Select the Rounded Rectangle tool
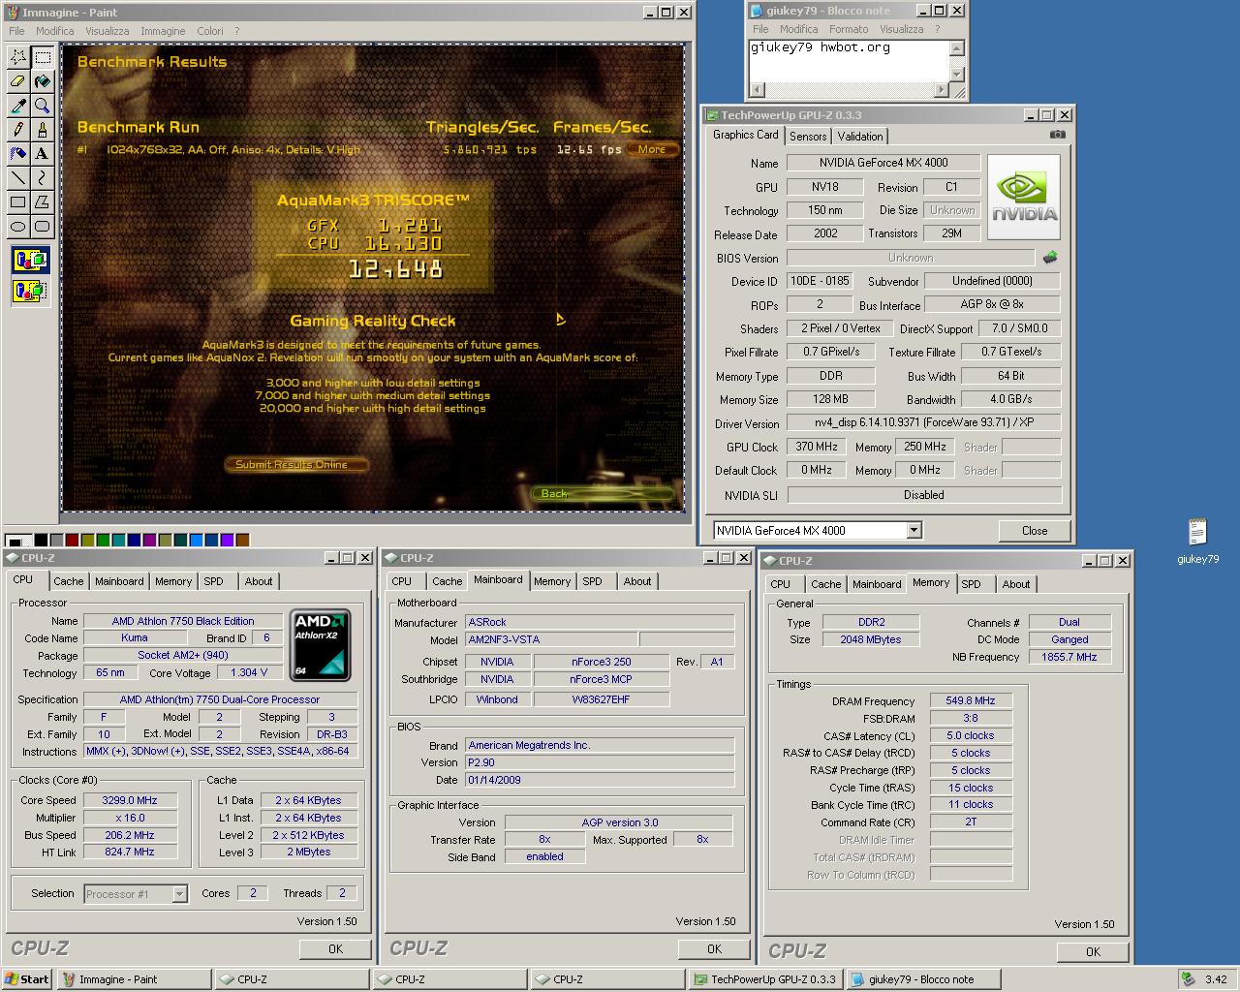This screenshot has height=992, width=1240. (42, 226)
